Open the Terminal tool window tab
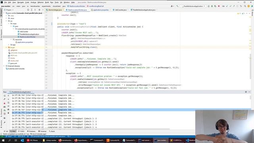Screen dimensions: 254x143 pyautogui.click(x=42, y=131)
